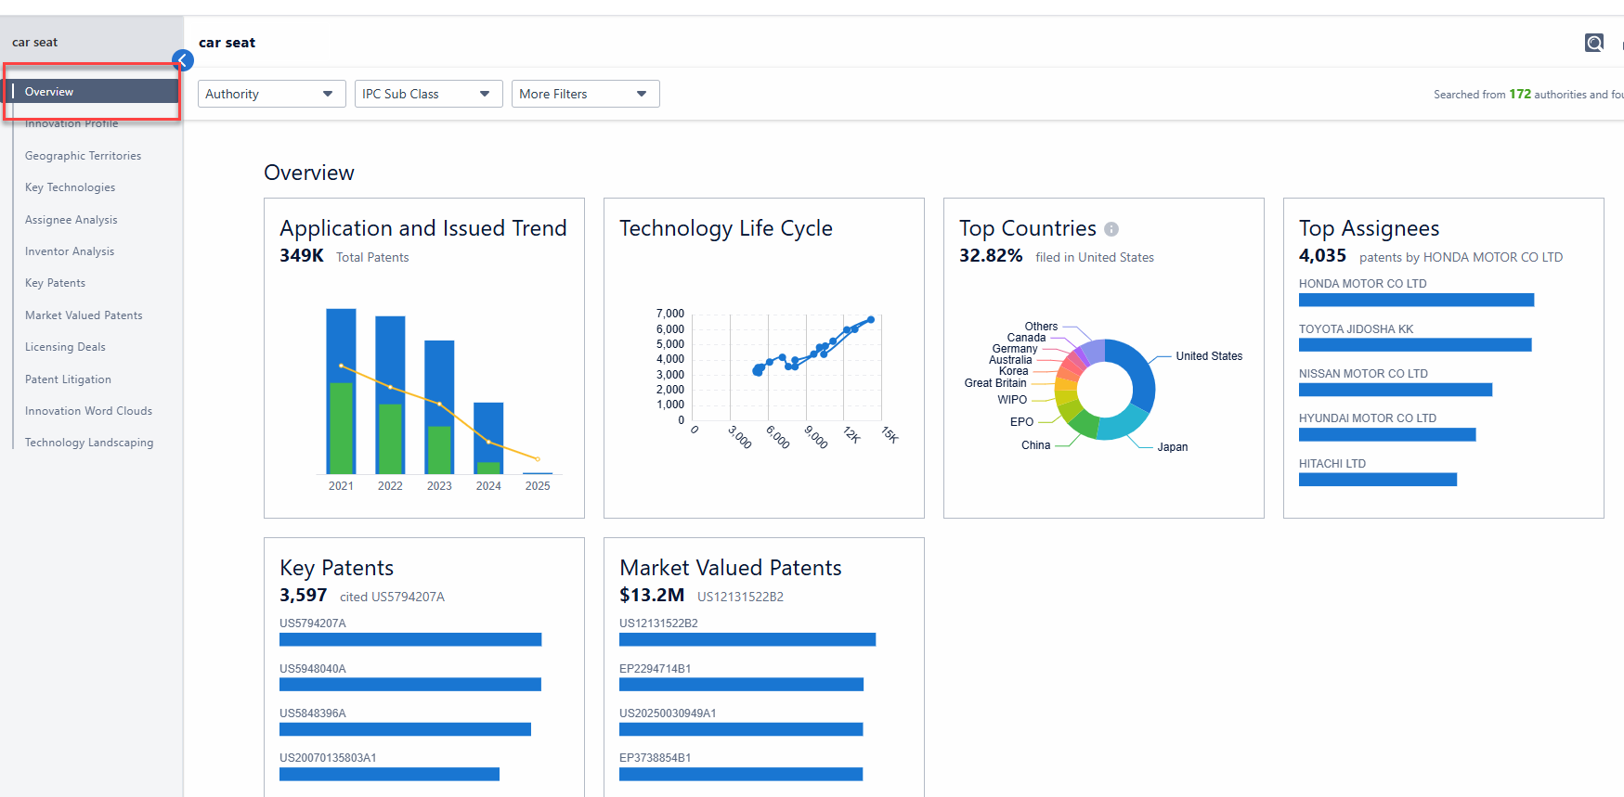This screenshot has height=797, width=1624.
Task: Click the TOYOTA JIDOSHA KK assignee bar
Action: (1414, 345)
